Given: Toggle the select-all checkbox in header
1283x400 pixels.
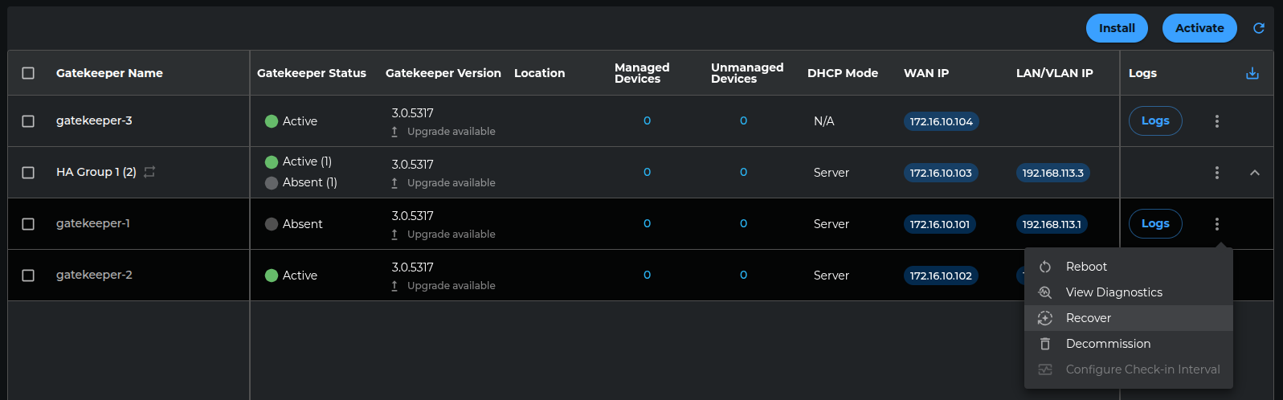Looking at the screenshot, I should point(28,73).
